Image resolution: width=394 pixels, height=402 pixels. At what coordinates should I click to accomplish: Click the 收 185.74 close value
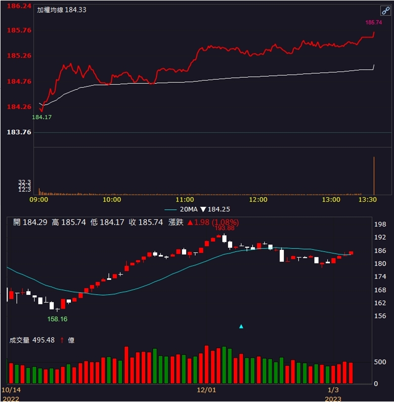click(x=146, y=222)
